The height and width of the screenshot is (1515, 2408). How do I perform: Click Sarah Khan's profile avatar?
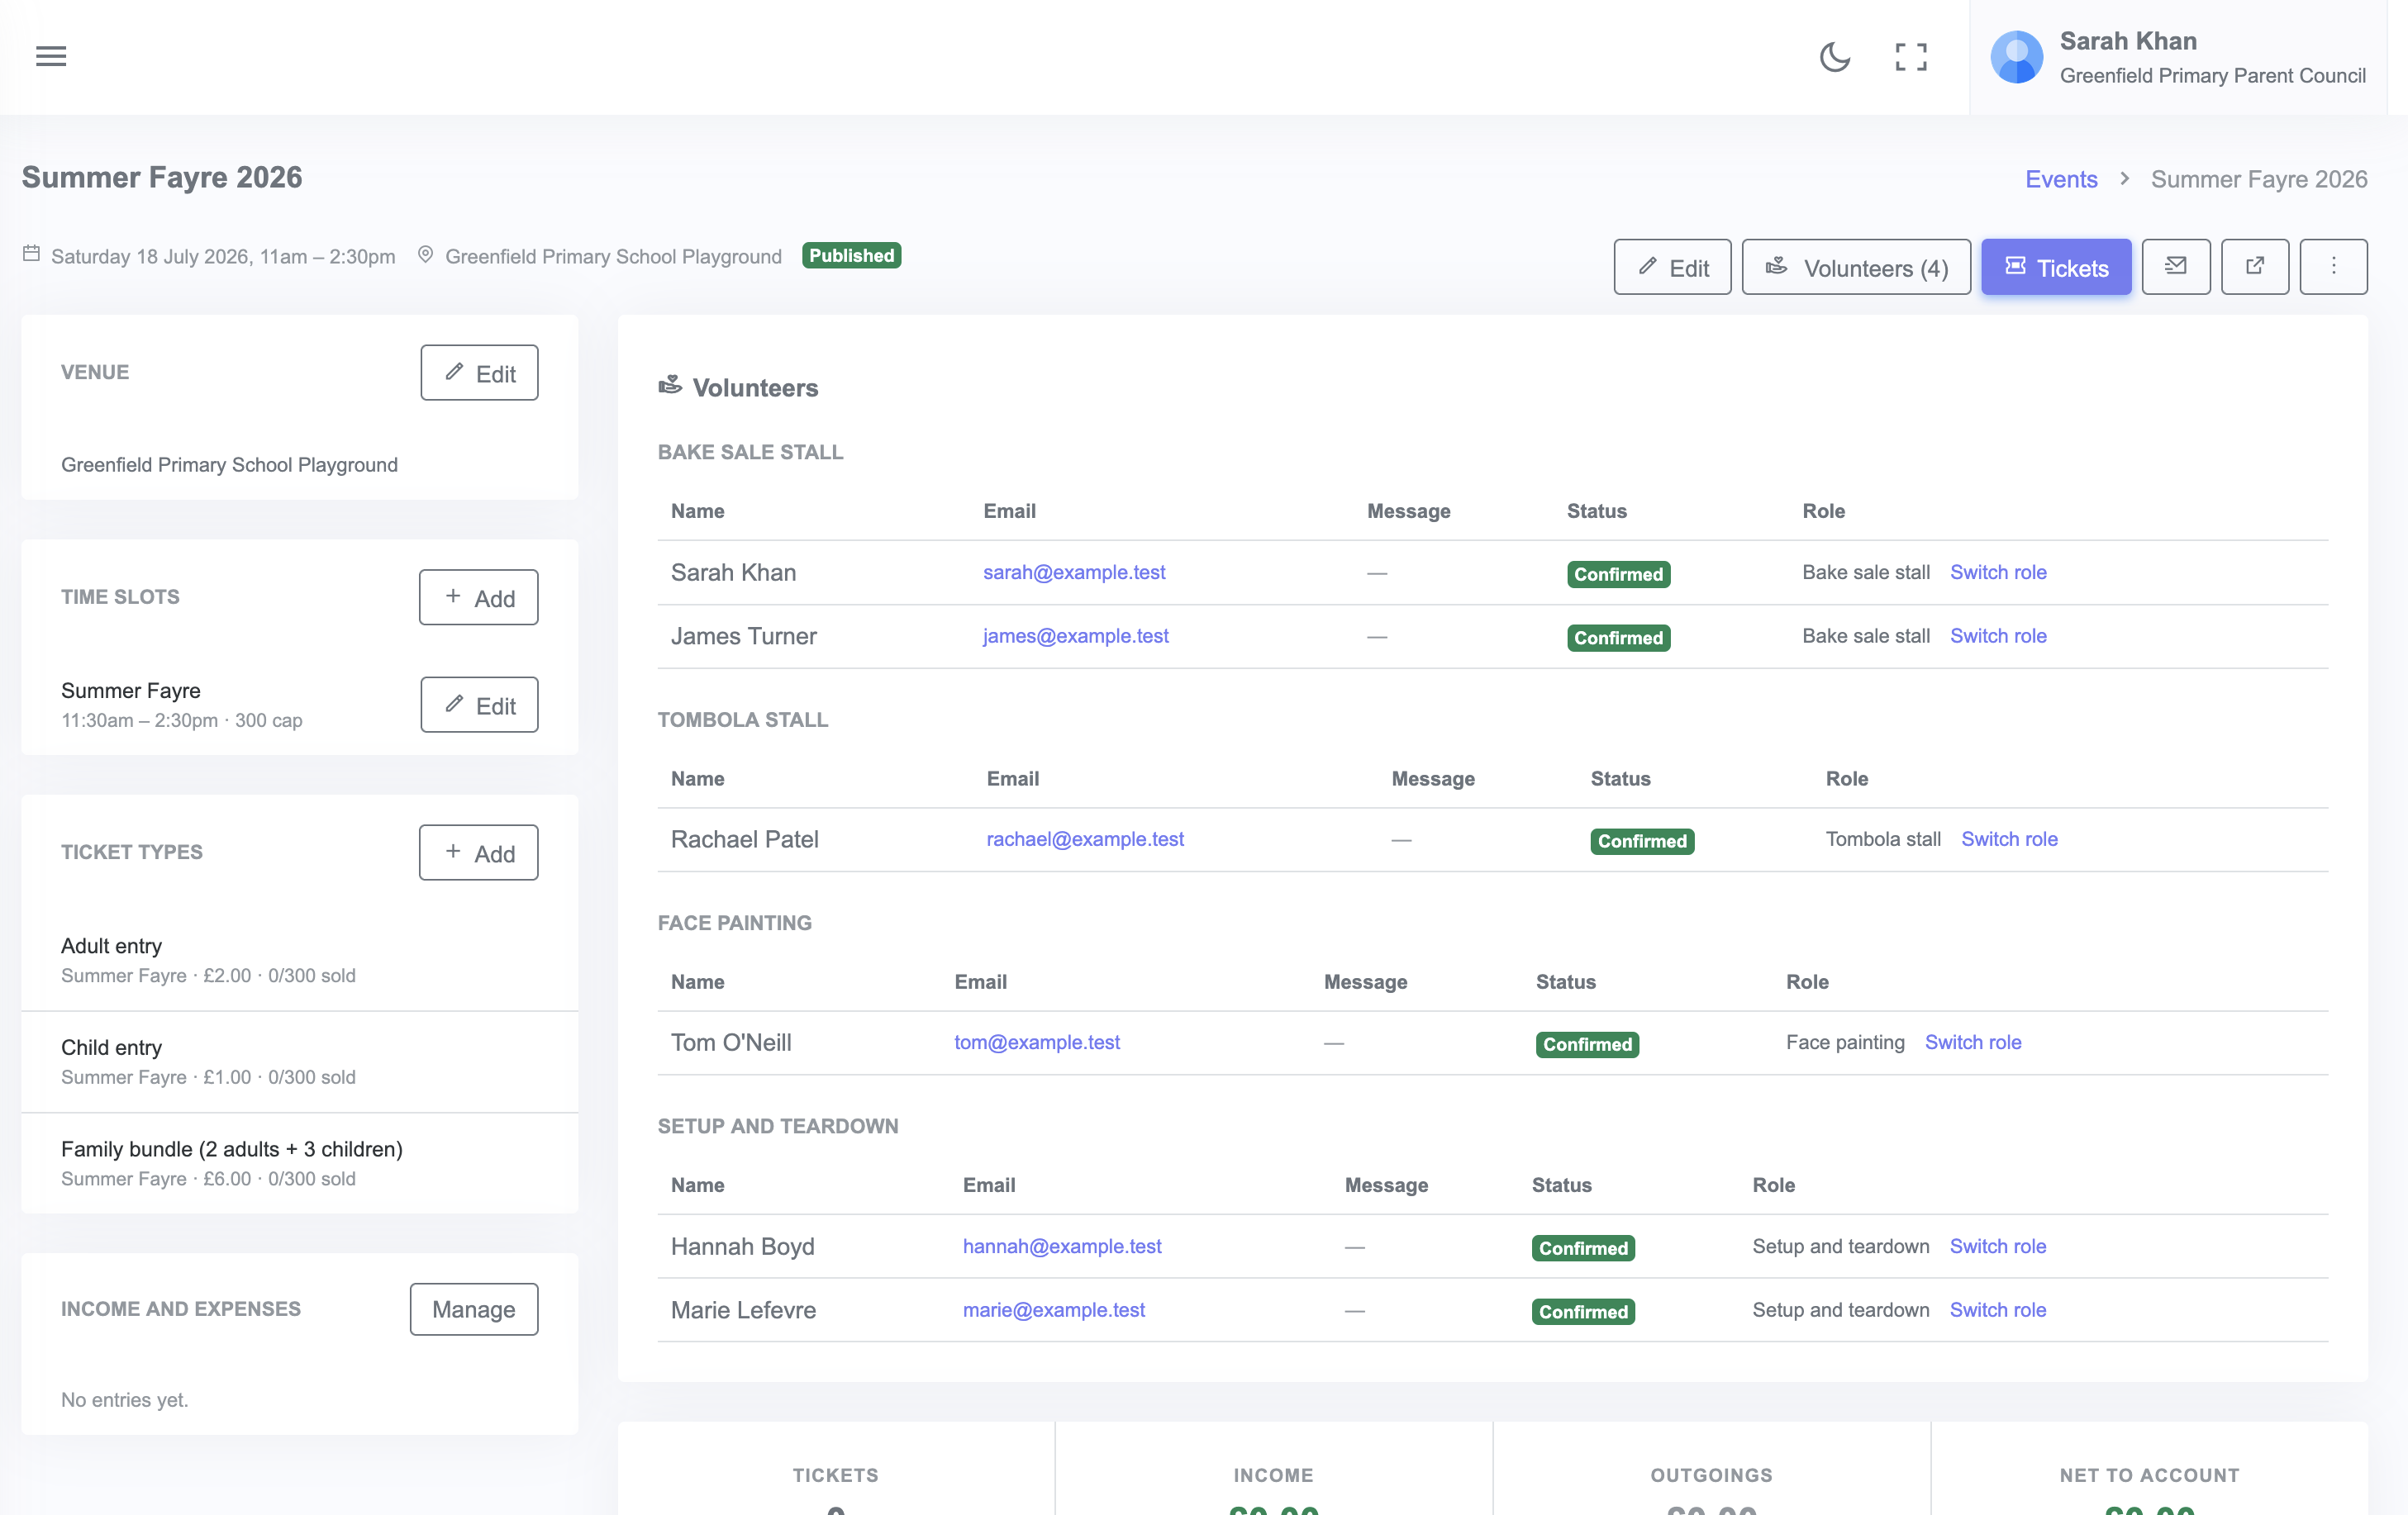point(2016,57)
